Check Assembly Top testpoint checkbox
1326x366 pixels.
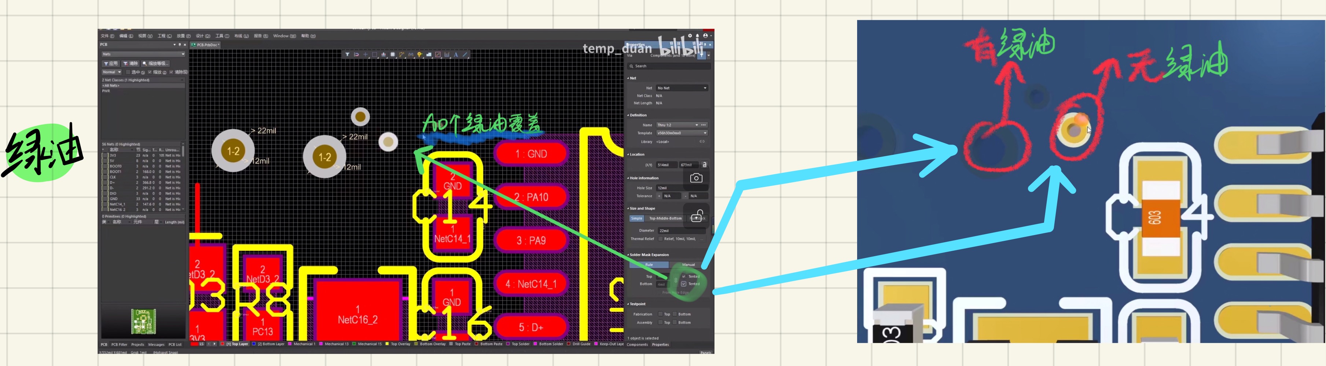pyautogui.click(x=660, y=323)
